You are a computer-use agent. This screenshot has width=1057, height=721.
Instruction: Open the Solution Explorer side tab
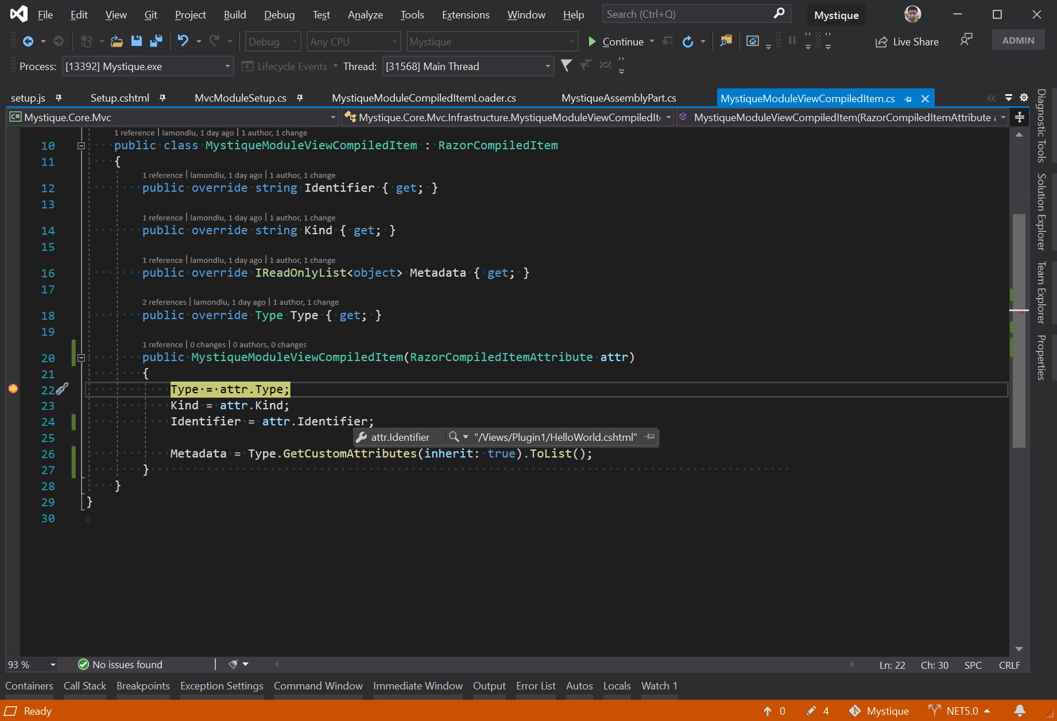(x=1041, y=212)
